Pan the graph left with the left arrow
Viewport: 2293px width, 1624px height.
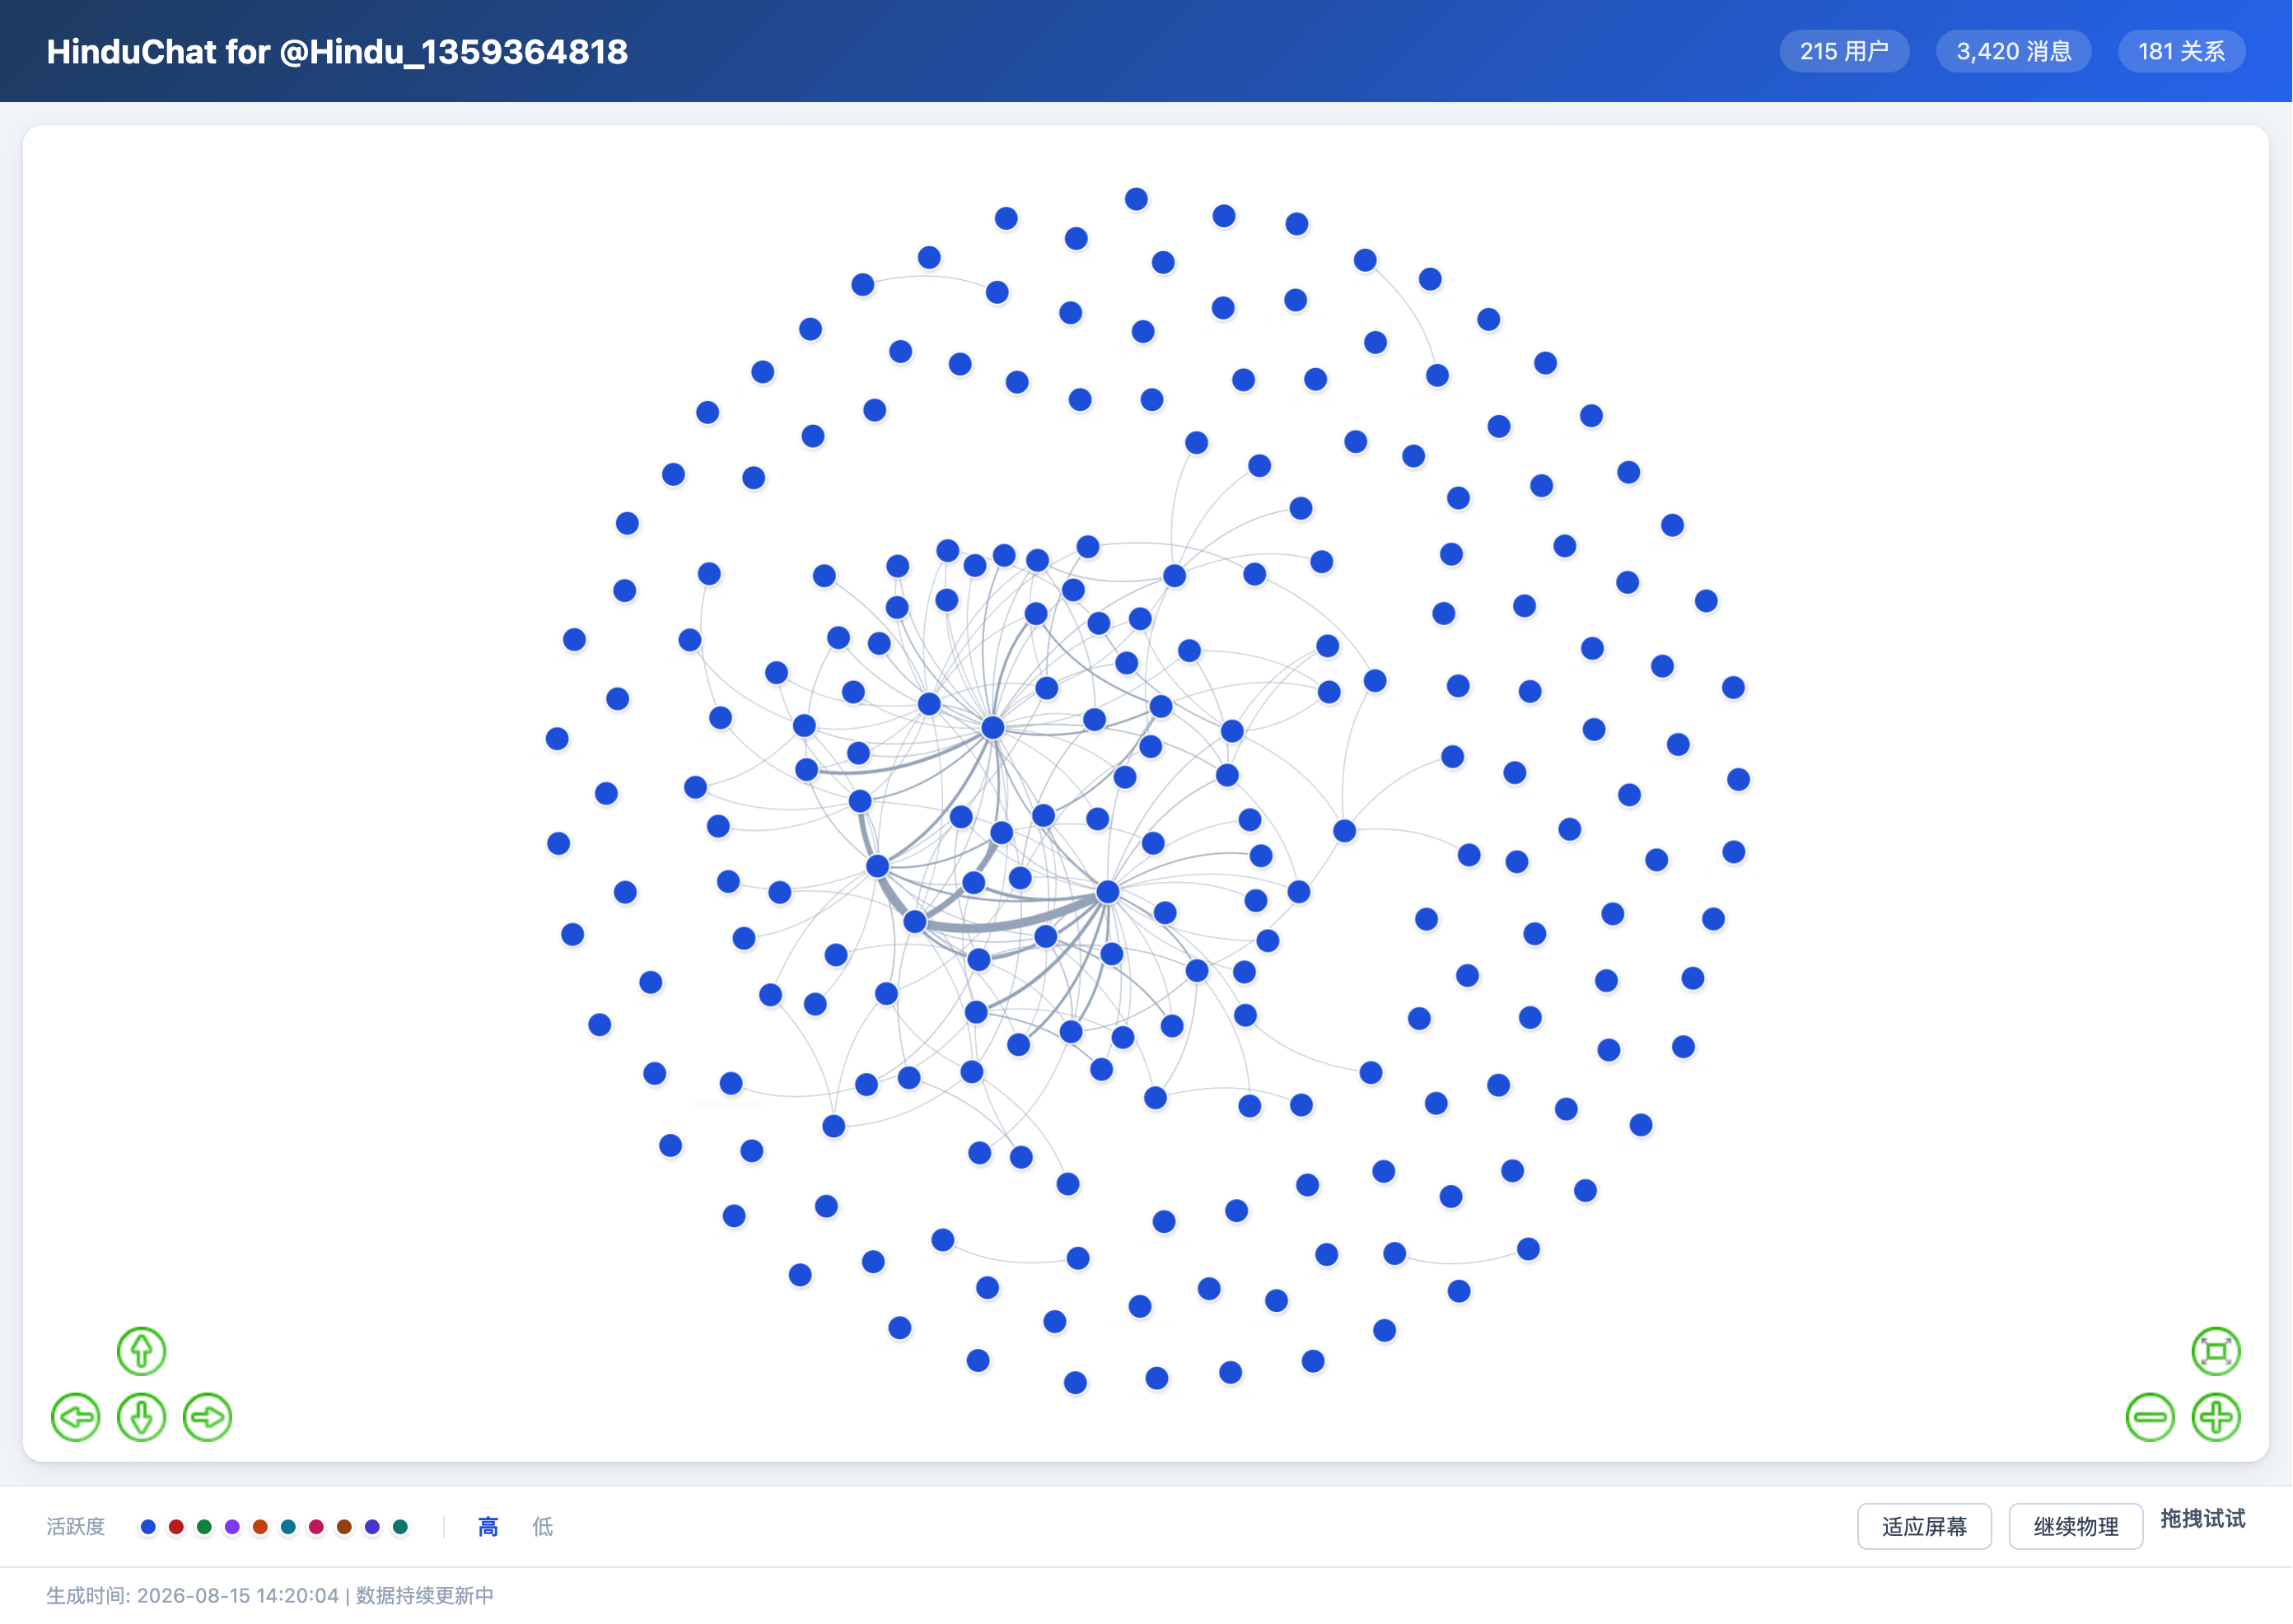click(x=75, y=1417)
